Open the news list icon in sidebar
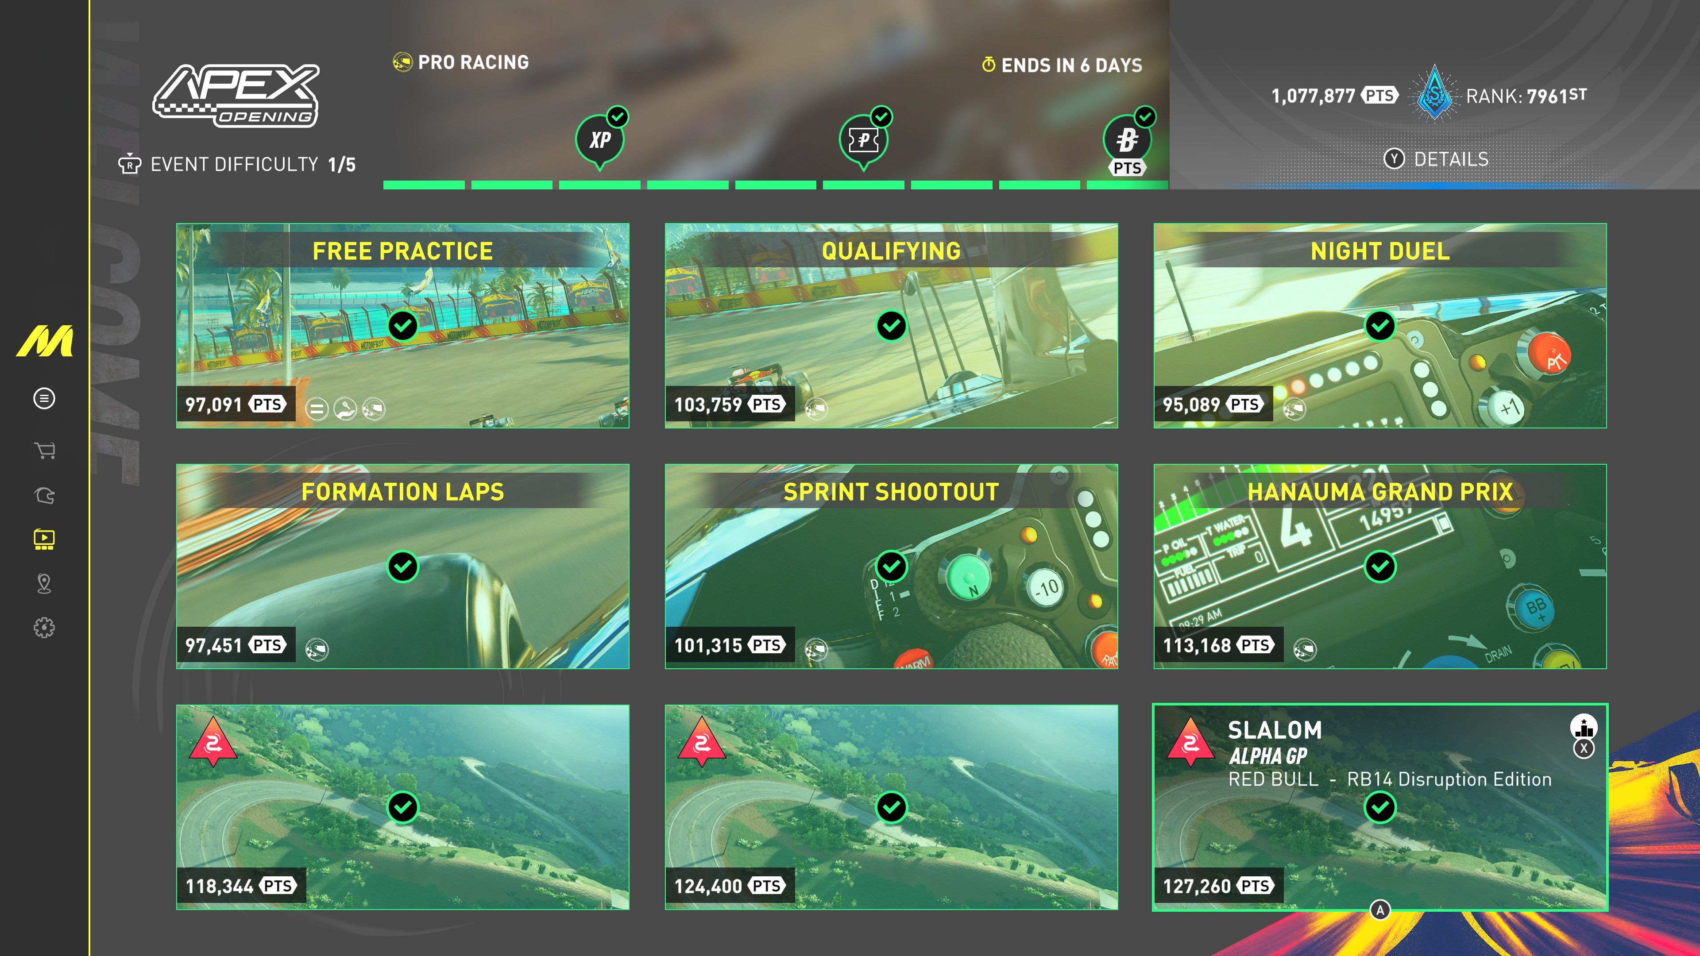 [44, 398]
